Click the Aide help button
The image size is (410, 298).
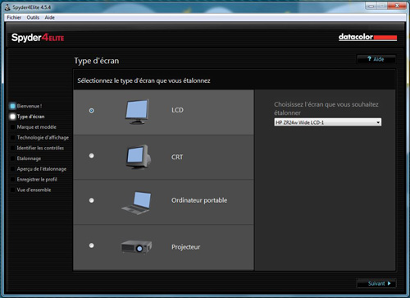coord(376,59)
